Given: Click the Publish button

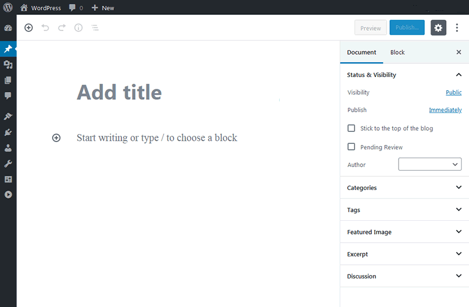Looking at the screenshot, I should [x=407, y=27].
